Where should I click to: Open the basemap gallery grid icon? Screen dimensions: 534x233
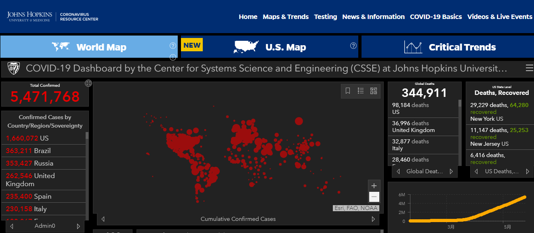tap(374, 91)
